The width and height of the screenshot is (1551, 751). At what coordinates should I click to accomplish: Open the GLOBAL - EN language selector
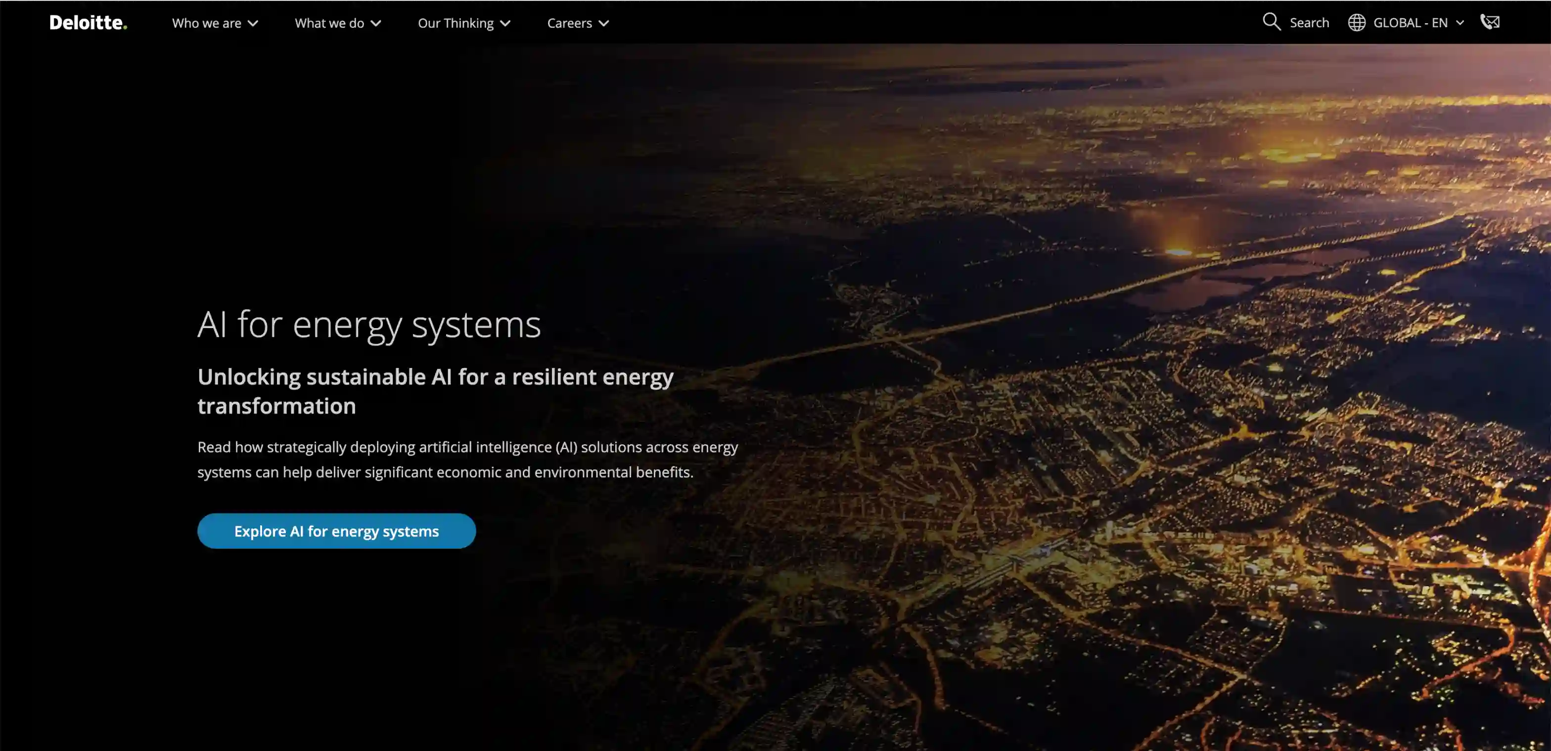click(1411, 23)
